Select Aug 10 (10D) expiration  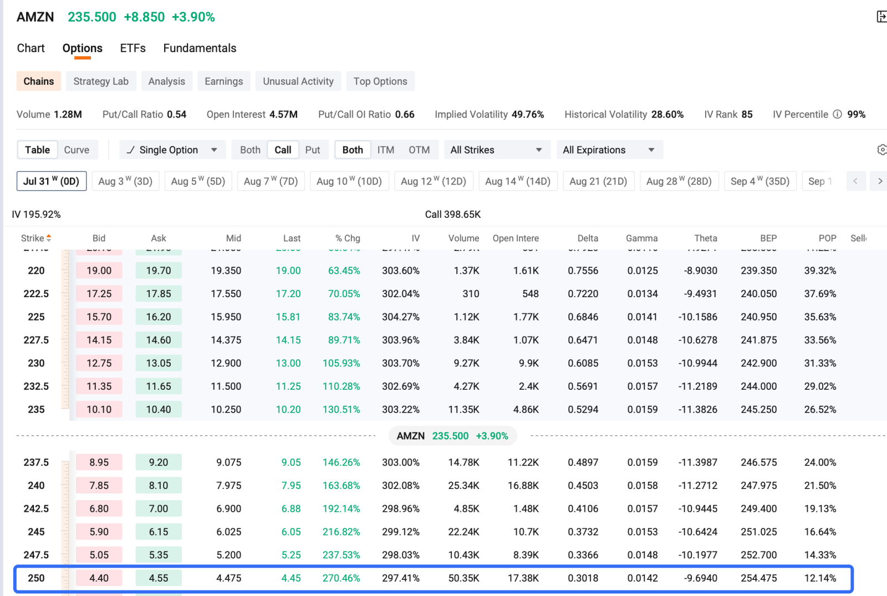[x=349, y=181]
